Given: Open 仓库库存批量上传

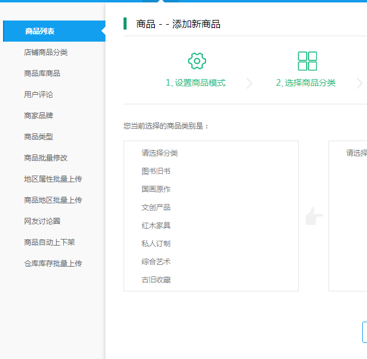Looking at the screenshot, I should point(53,264).
